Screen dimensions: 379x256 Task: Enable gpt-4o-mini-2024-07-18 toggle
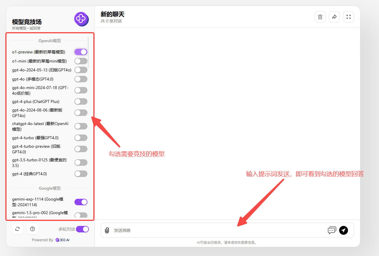(x=81, y=90)
